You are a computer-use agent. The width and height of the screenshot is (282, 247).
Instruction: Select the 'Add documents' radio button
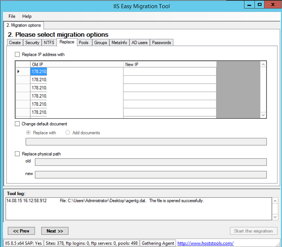point(68,133)
